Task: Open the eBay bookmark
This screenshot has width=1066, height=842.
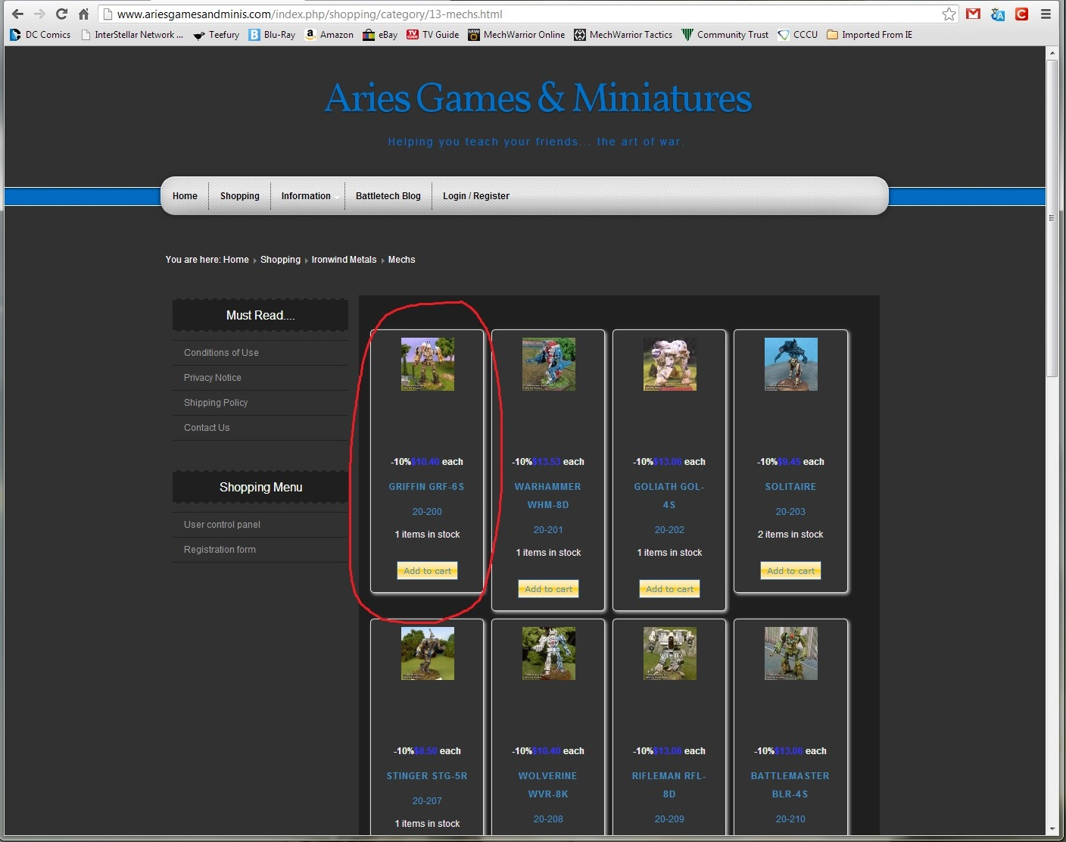Action: (x=380, y=34)
